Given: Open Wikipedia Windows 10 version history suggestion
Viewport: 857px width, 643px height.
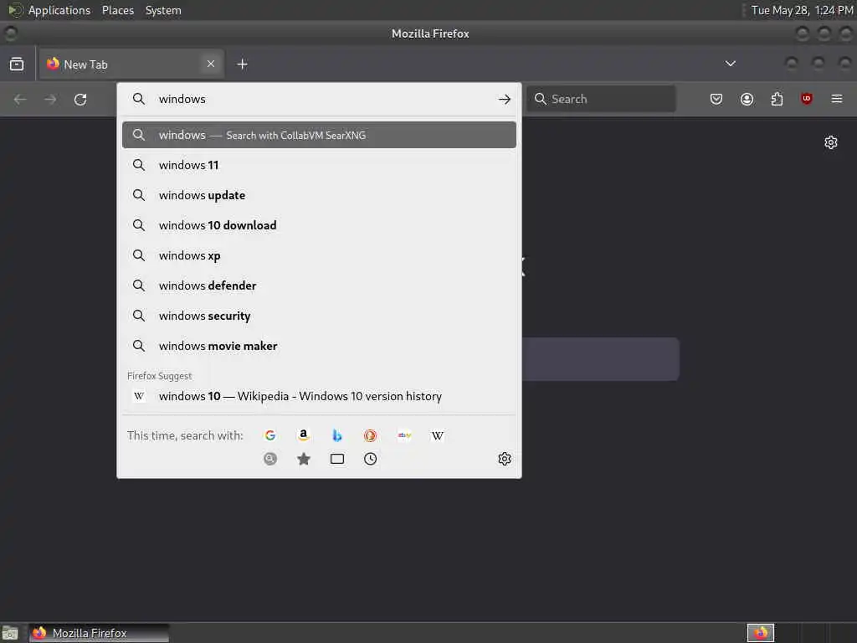Looking at the screenshot, I should 319,396.
